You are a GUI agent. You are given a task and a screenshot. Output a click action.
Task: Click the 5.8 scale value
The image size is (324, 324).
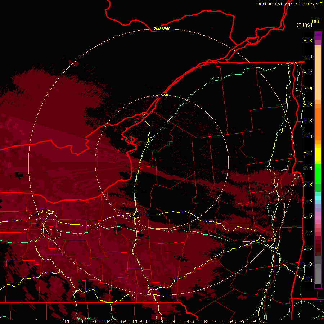(x=308, y=121)
